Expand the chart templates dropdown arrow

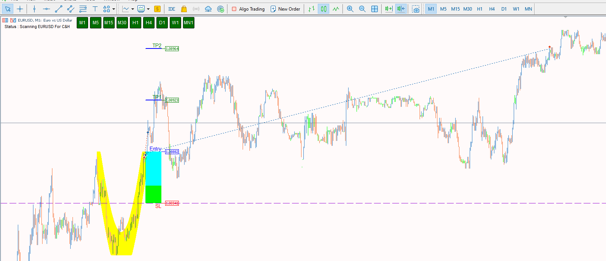pyautogui.click(x=148, y=9)
